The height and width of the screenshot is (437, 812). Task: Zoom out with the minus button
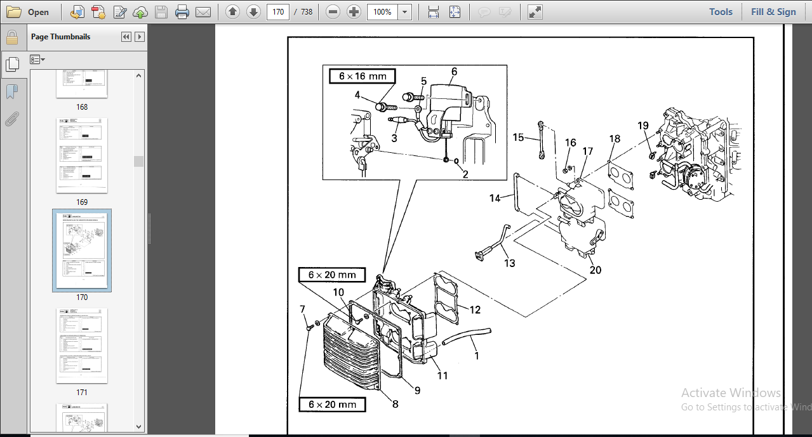(x=333, y=12)
